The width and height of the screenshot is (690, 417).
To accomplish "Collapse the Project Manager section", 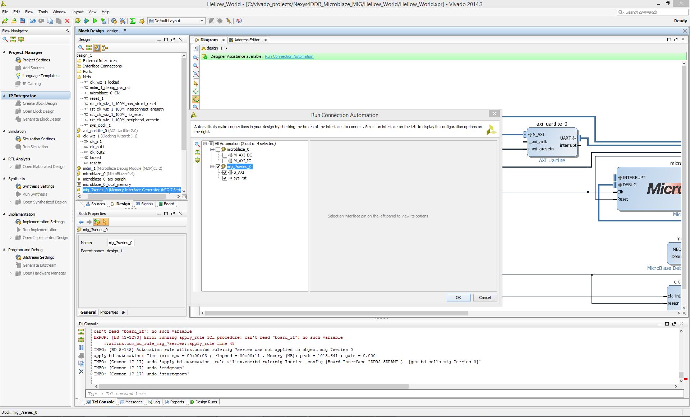I will pos(4,52).
